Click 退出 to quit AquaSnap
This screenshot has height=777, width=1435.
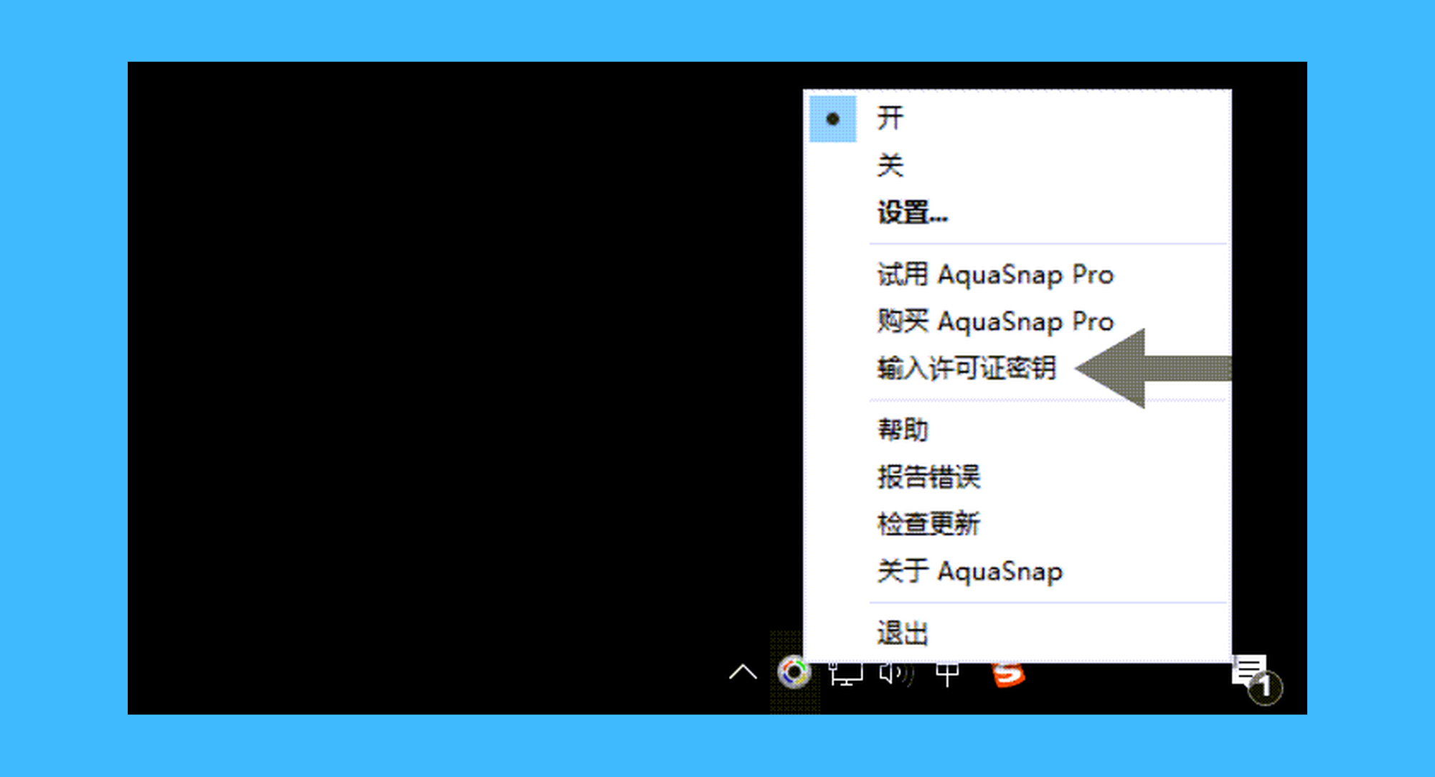1017,634
